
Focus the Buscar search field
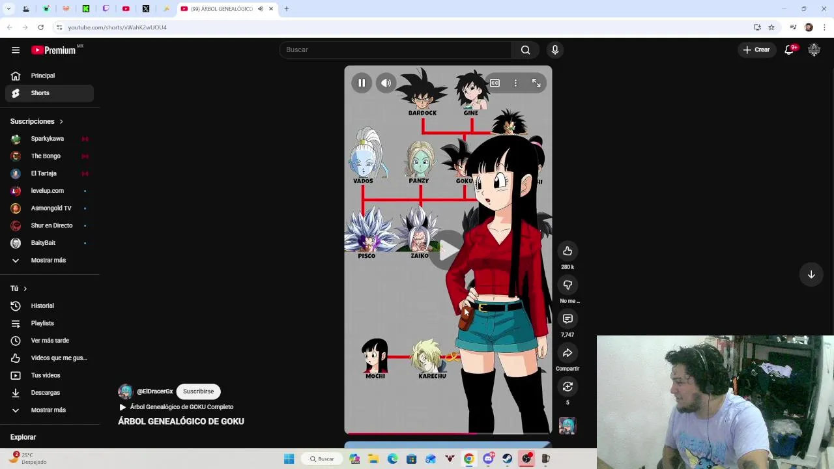coord(395,50)
